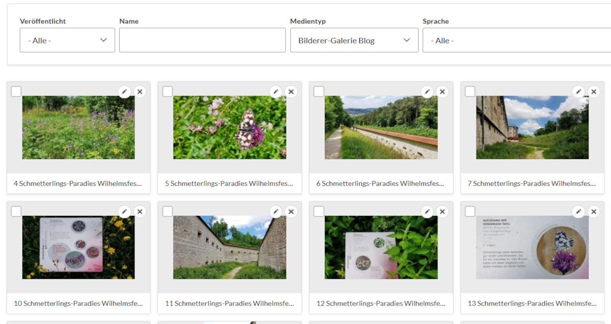The image size is (611, 324).
Task: Click inside the Name filter field
Action: click(202, 40)
